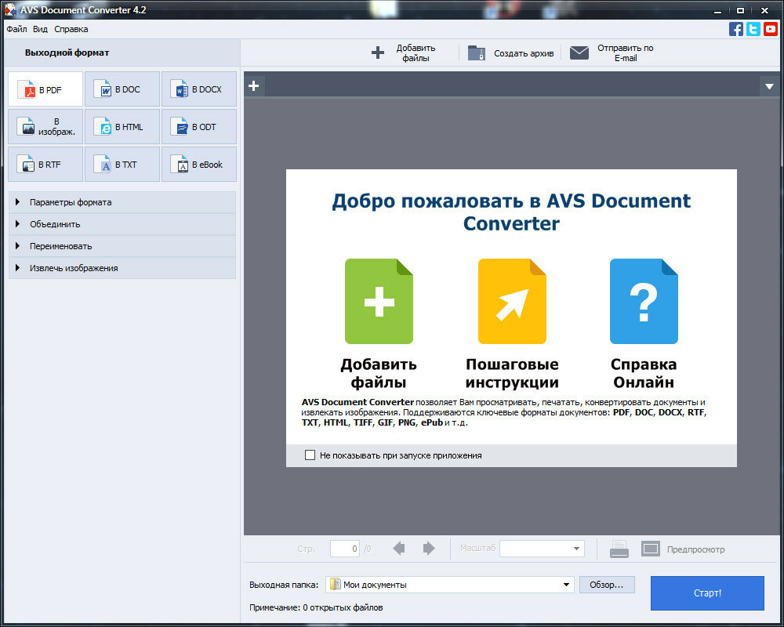Go to next page arrow
The width and height of the screenshot is (784, 627).
click(429, 549)
